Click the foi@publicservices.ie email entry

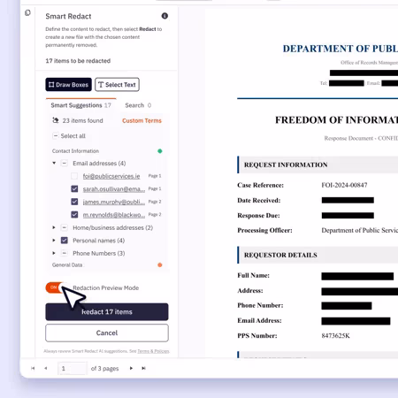[x=111, y=176]
